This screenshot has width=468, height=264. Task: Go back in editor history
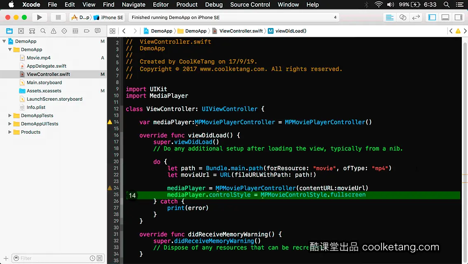click(x=124, y=31)
